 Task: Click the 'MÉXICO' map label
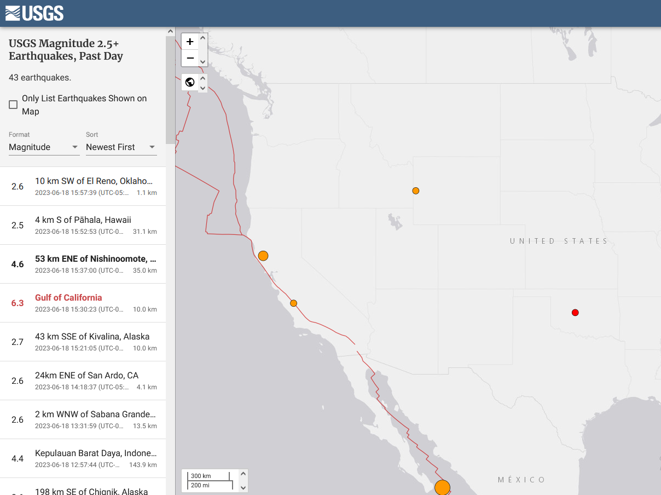pos(521,480)
